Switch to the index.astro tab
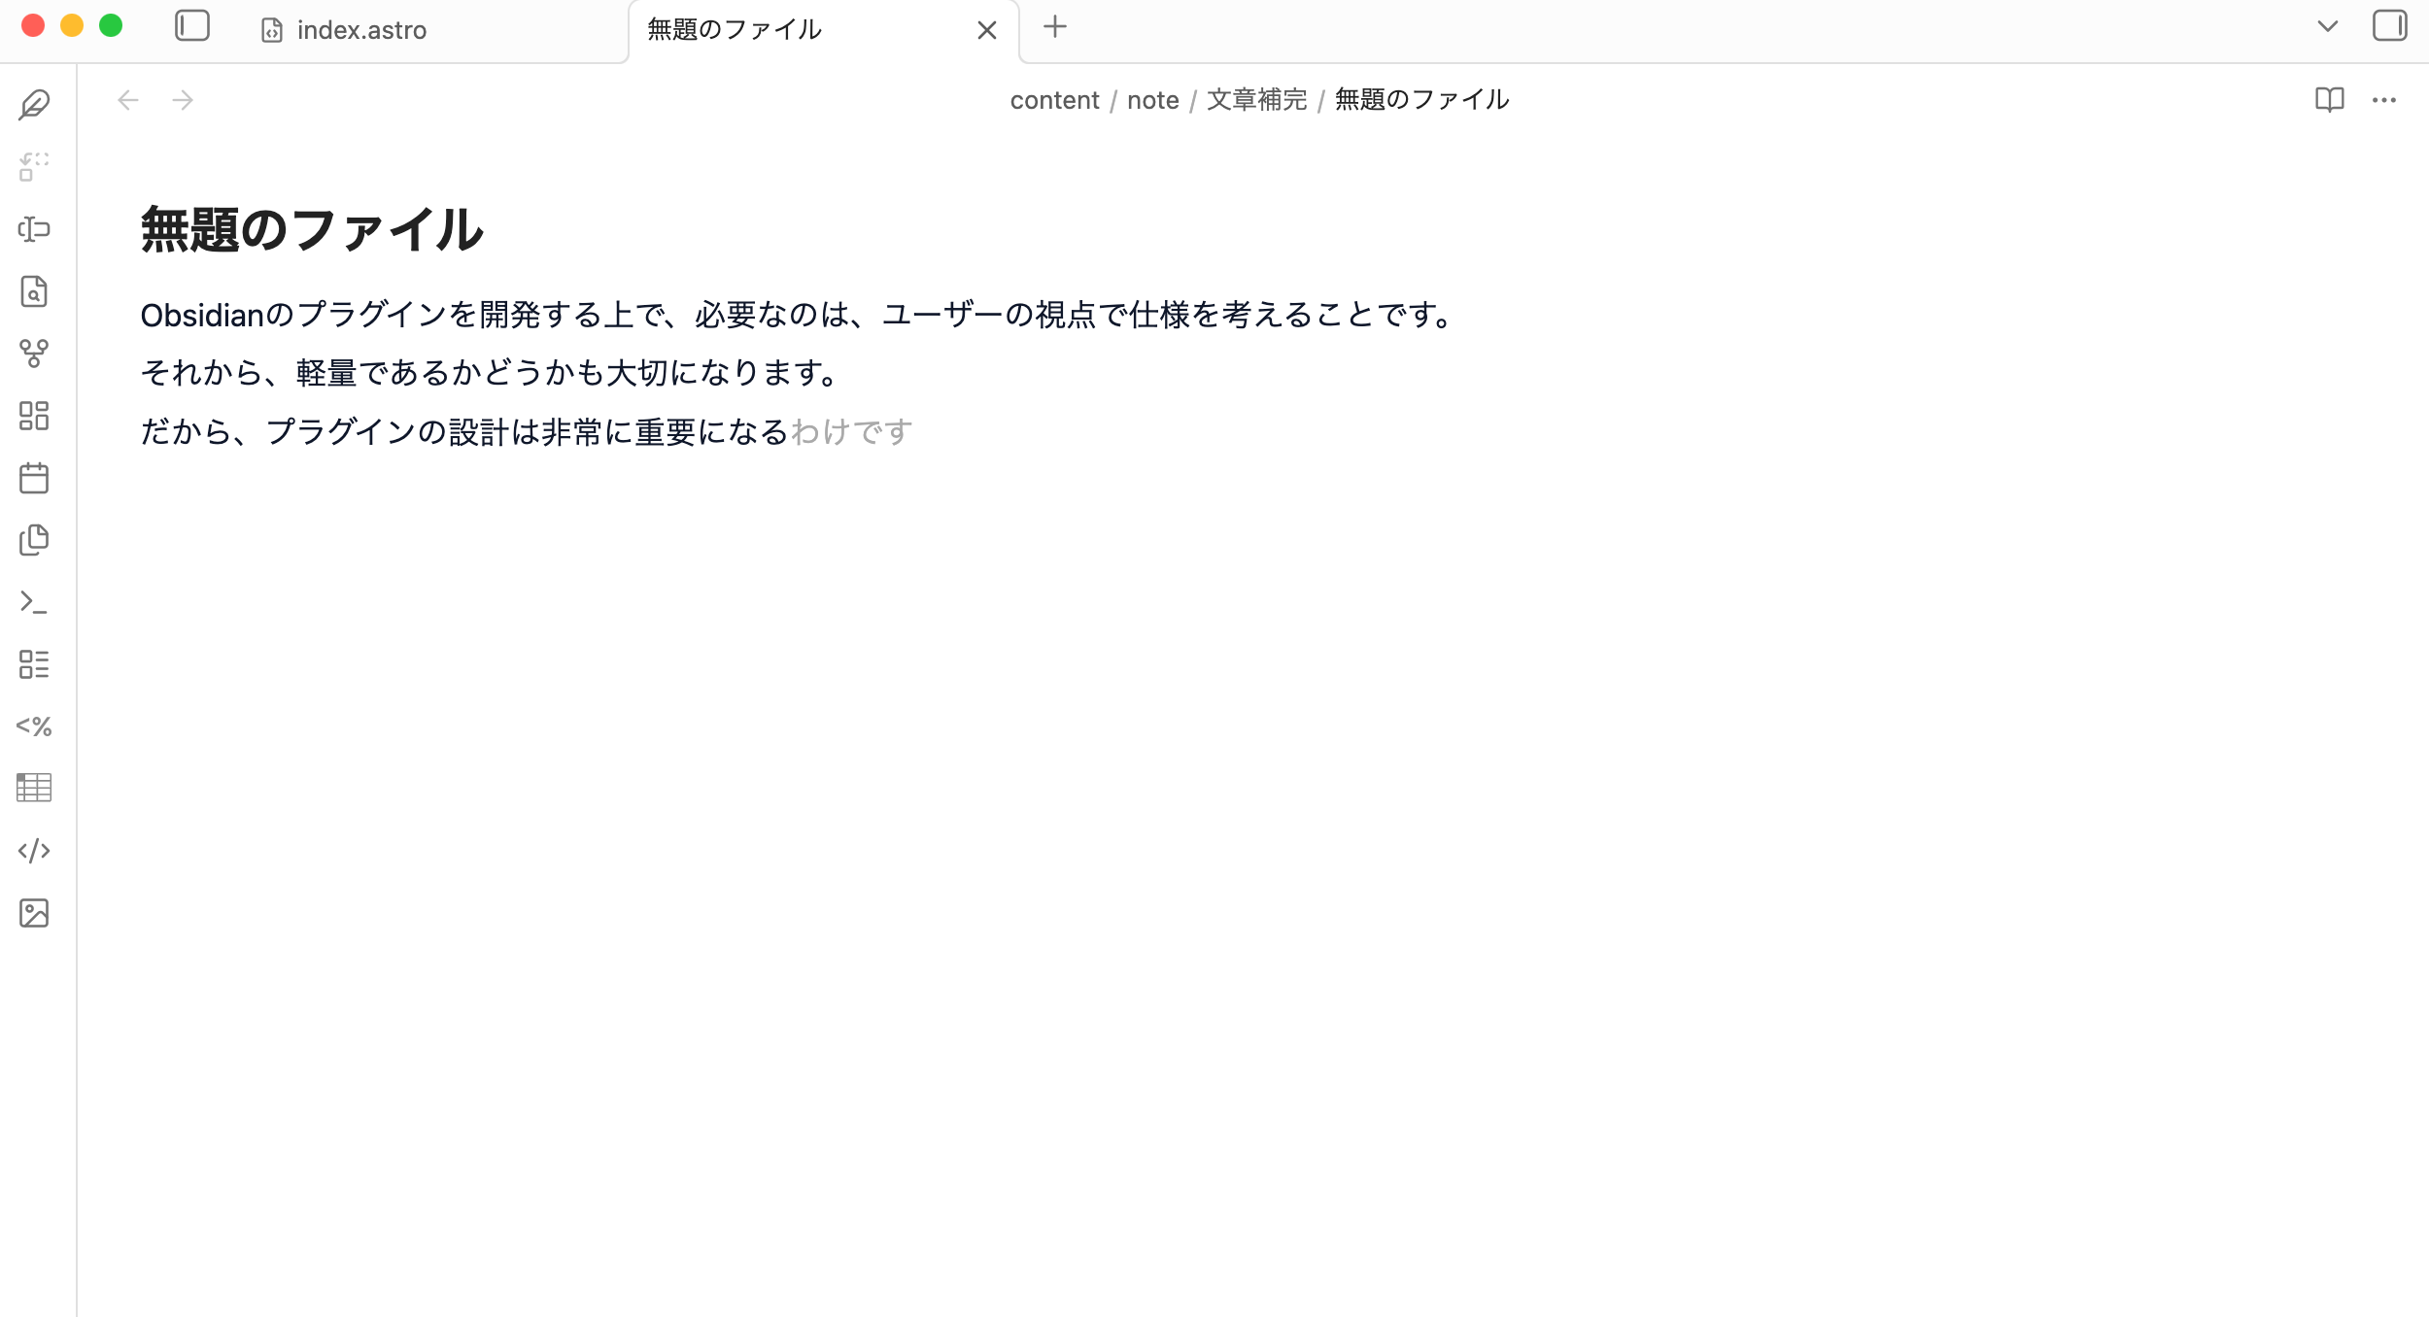This screenshot has width=2429, height=1317. point(431,30)
